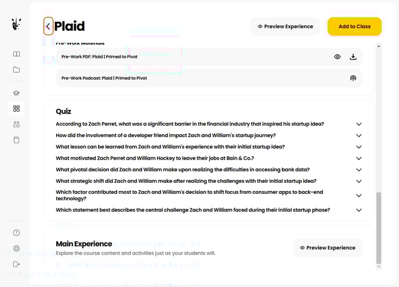The image size is (399, 287).
Task: Click Preview Experience in Main Experience section
Action: point(328,248)
